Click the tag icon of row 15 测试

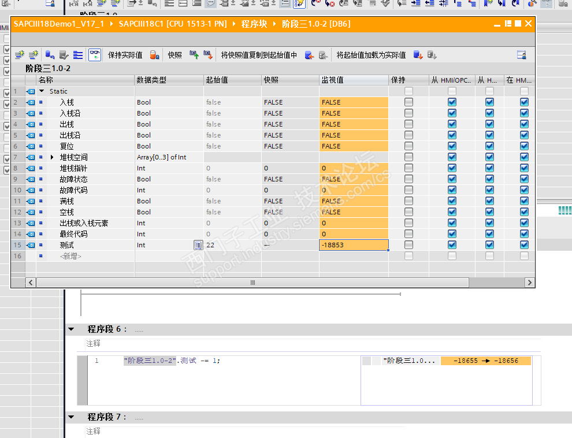pos(31,245)
